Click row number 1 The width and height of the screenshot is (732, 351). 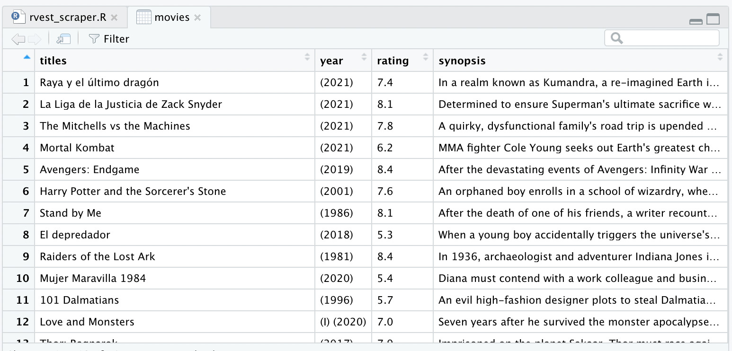pyautogui.click(x=18, y=82)
